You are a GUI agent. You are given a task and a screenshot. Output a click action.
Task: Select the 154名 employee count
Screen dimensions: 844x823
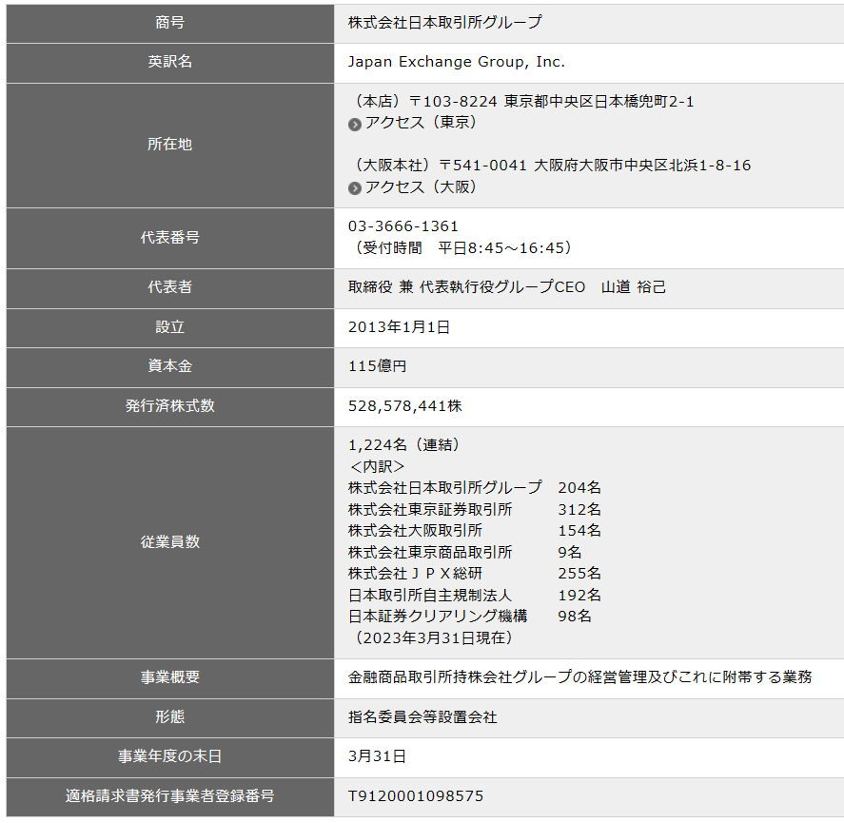click(579, 531)
